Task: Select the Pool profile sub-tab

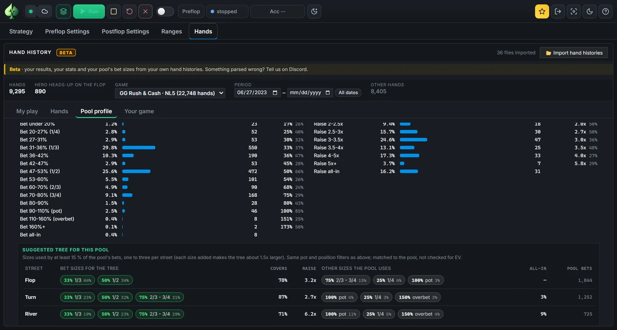Action: [x=97, y=111]
